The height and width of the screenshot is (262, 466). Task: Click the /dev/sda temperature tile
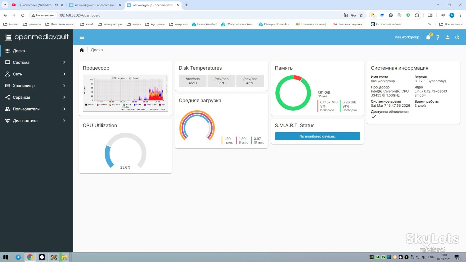(193, 81)
